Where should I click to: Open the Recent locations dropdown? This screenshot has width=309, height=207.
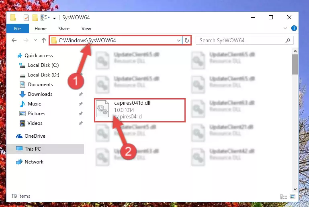(35, 40)
